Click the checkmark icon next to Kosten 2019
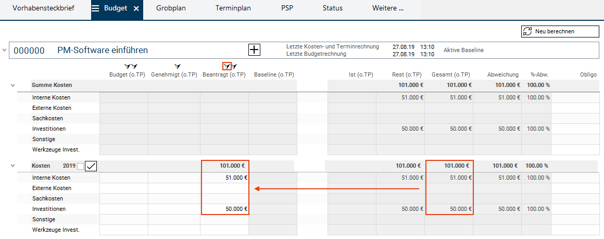The height and width of the screenshot is (239, 604). click(x=91, y=166)
